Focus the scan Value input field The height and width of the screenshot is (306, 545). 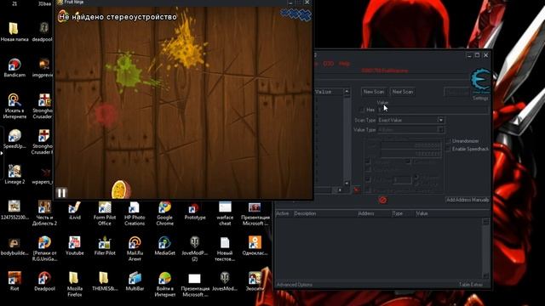coord(433,110)
